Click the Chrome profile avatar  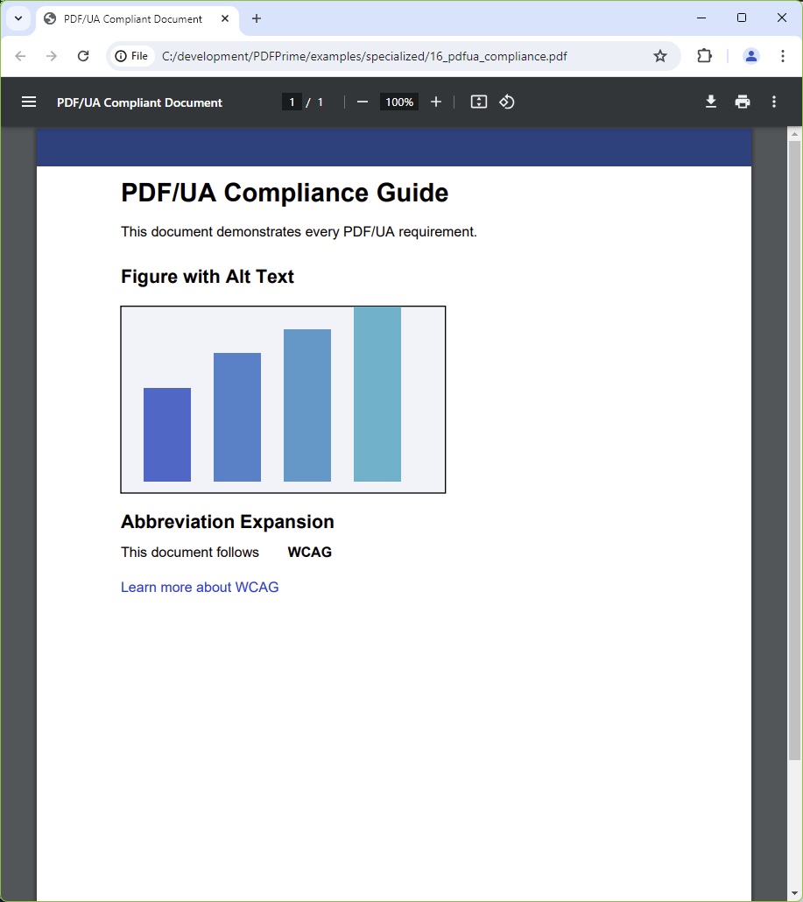point(750,55)
